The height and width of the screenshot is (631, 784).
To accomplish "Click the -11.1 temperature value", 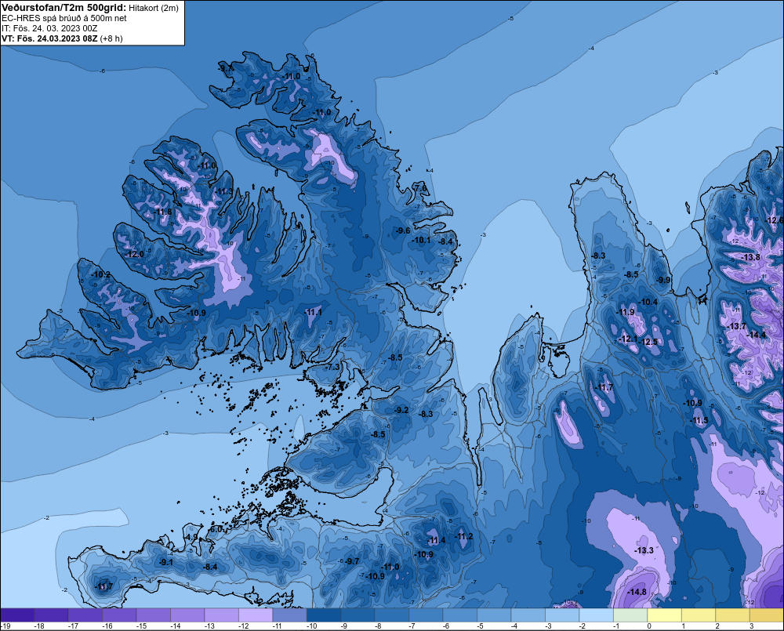I will (313, 312).
